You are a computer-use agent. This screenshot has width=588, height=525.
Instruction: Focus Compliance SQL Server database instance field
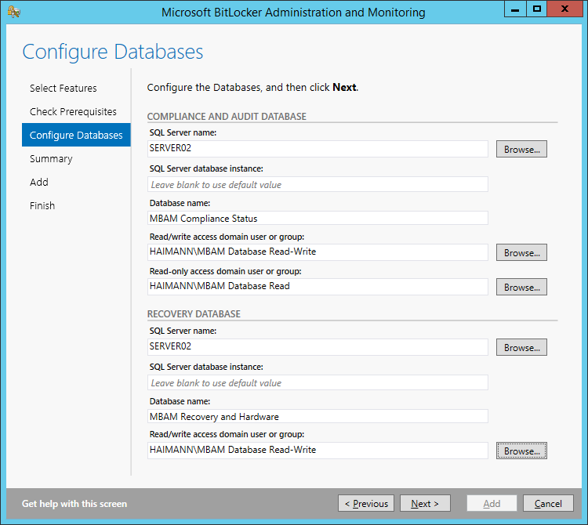click(x=318, y=184)
